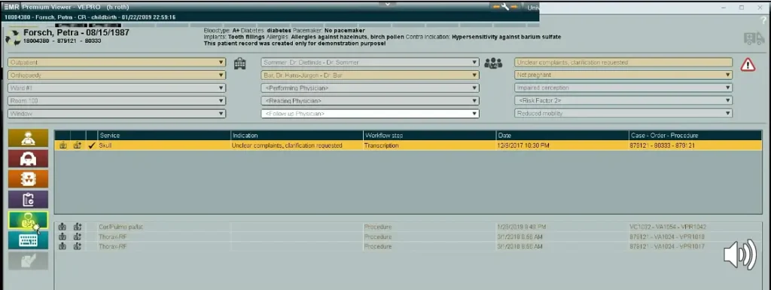
Task: Open the patient reception module icon
Action: pyautogui.click(x=28, y=138)
